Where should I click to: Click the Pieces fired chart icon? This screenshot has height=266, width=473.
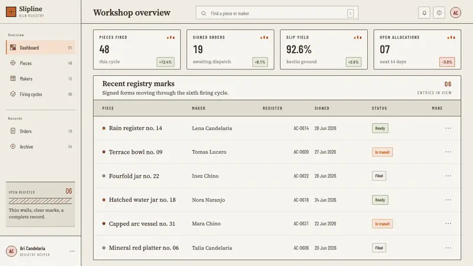click(x=171, y=37)
